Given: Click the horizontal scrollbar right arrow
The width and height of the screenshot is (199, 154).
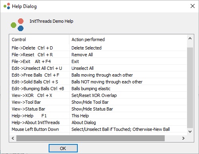Looking at the screenshot, I should click(183, 138).
